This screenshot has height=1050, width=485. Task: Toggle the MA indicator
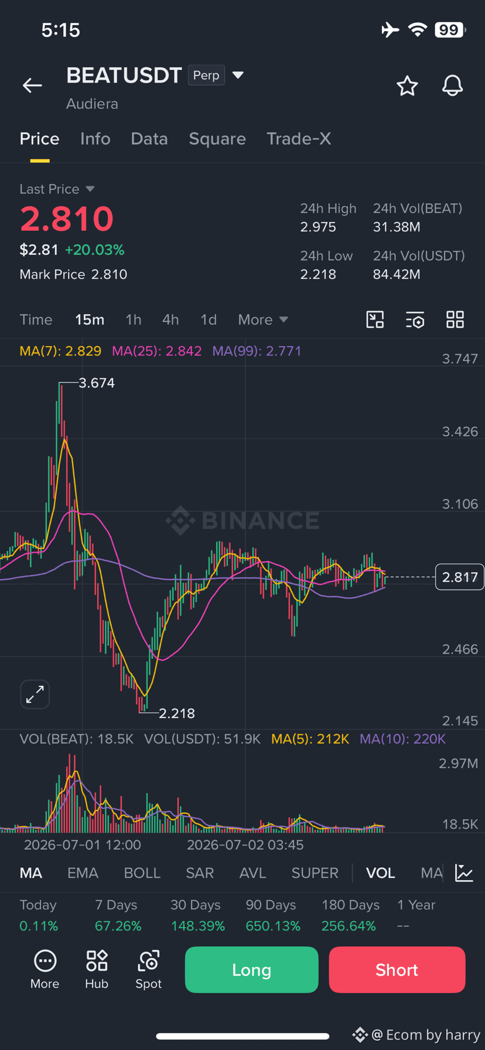31,873
